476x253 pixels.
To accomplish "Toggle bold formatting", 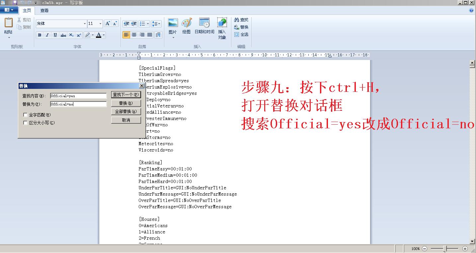I will tap(40, 35).
